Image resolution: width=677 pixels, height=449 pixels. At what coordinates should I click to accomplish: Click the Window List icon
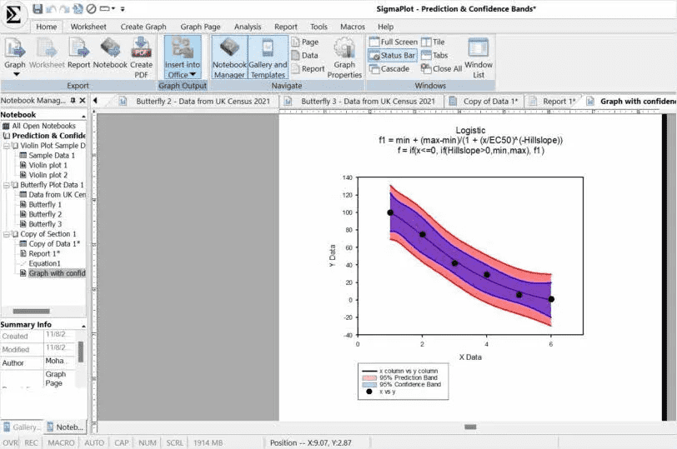tap(479, 57)
